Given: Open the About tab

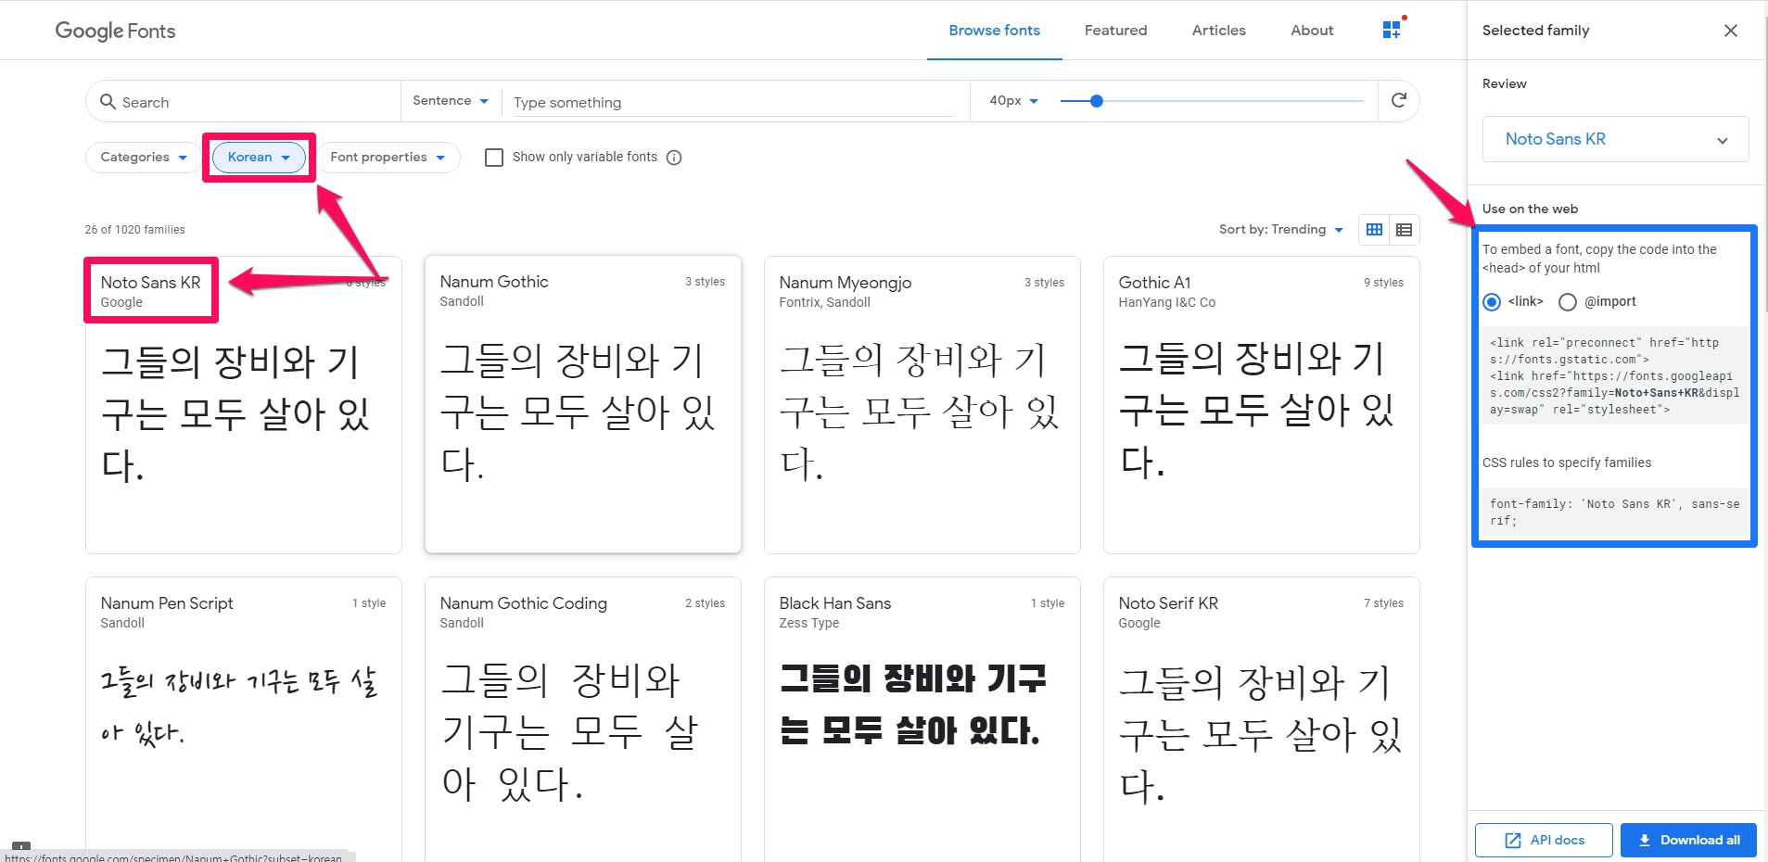Looking at the screenshot, I should 1312,31.
